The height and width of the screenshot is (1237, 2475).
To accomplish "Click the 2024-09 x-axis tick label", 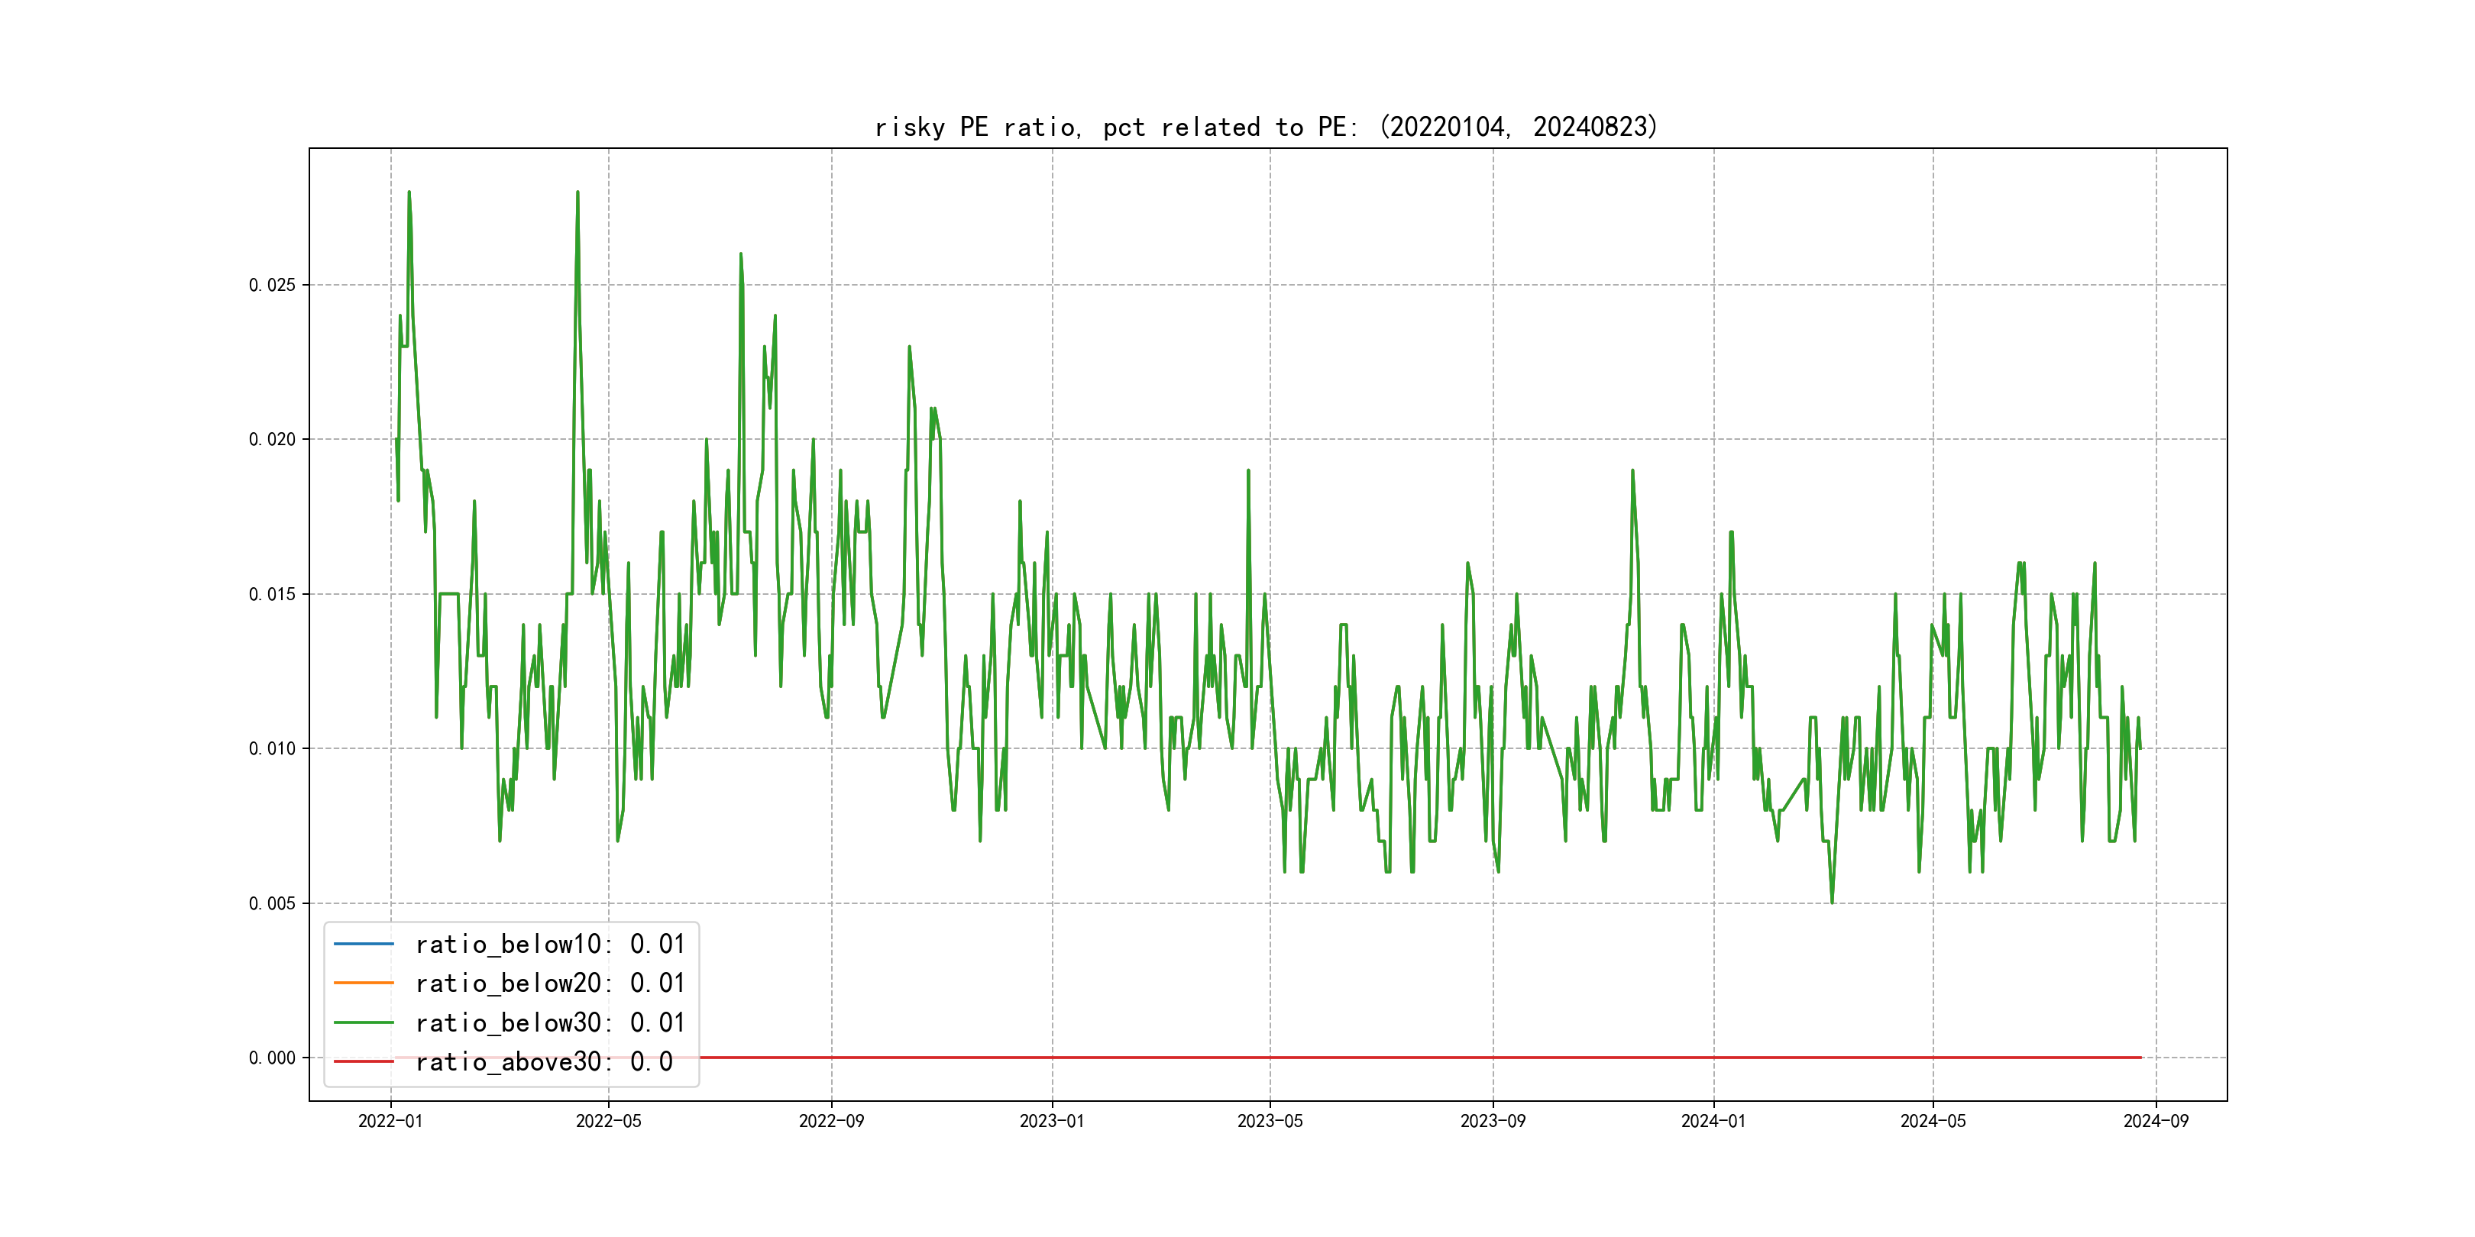I will click(x=2156, y=1121).
